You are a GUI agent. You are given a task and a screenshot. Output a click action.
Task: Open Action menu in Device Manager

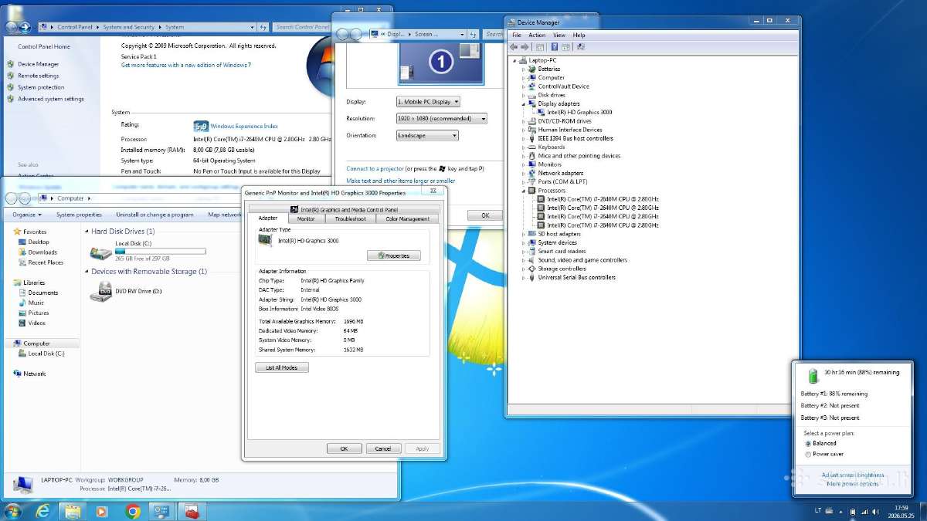tap(537, 35)
